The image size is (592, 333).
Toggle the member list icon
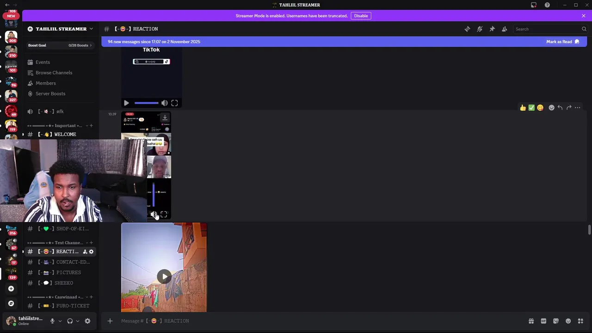(x=505, y=29)
